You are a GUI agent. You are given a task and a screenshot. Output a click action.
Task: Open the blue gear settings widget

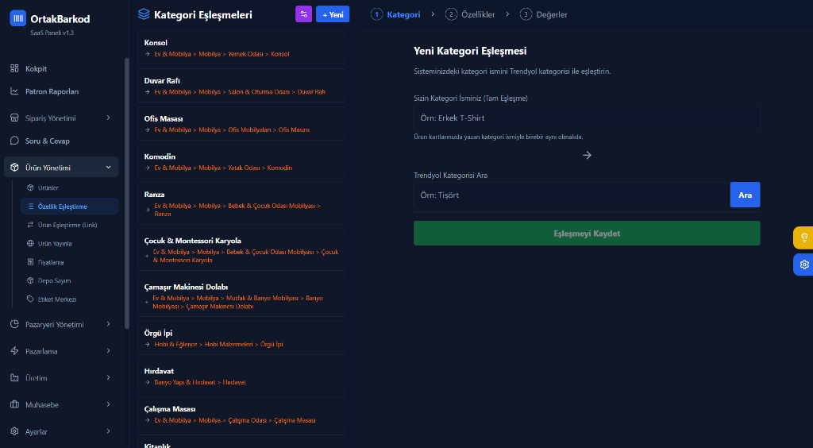click(x=803, y=265)
